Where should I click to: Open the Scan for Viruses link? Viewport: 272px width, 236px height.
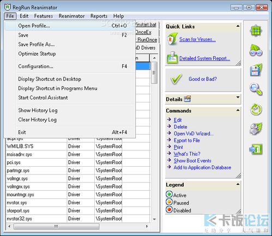[197, 39]
